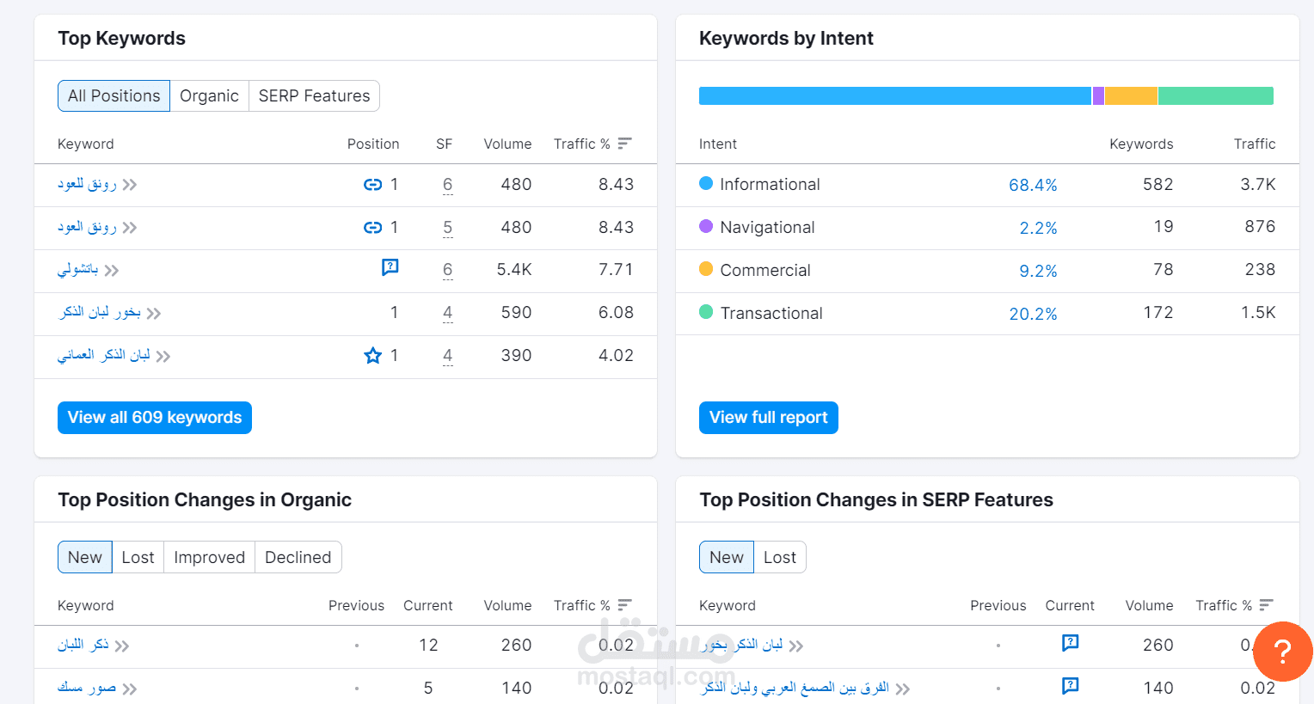Open the Lost tab in SERP Features changes
Viewport: 1314px width, 704px height.
click(779, 558)
